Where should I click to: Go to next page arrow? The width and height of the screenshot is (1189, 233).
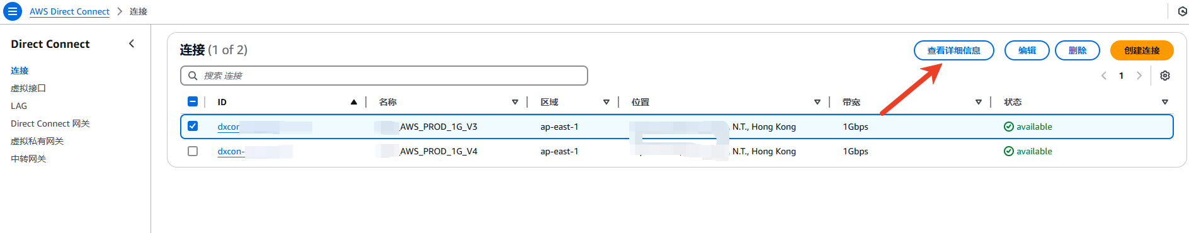1139,76
